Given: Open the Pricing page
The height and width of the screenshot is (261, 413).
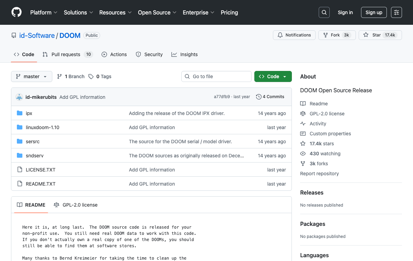Looking at the screenshot, I should pos(229,12).
